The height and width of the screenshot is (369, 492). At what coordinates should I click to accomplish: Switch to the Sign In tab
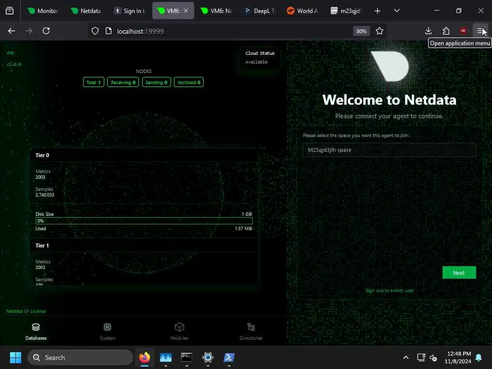tap(130, 11)
